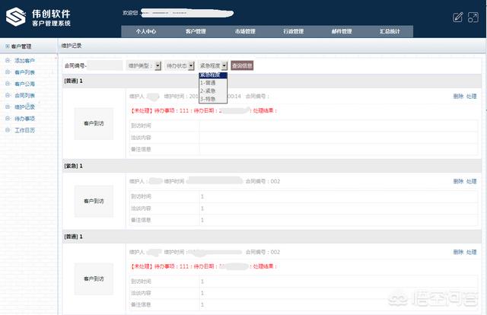Click the icon beside 工作日历 in sidebar
487x315 pixels.
coord(8,130)
